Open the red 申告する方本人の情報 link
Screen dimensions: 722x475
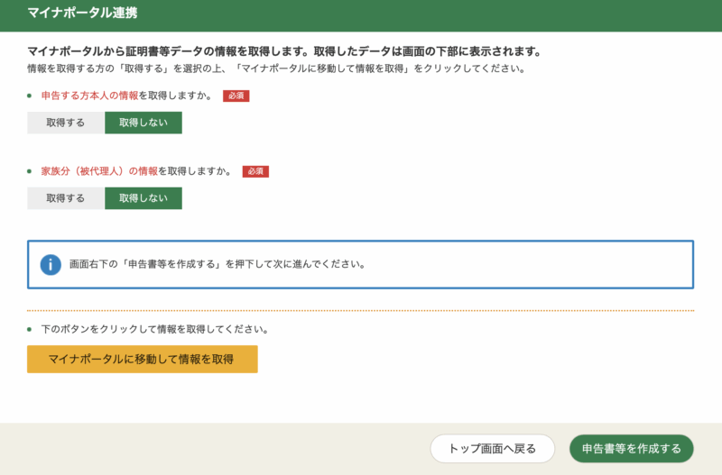click(x=89, y=96)
